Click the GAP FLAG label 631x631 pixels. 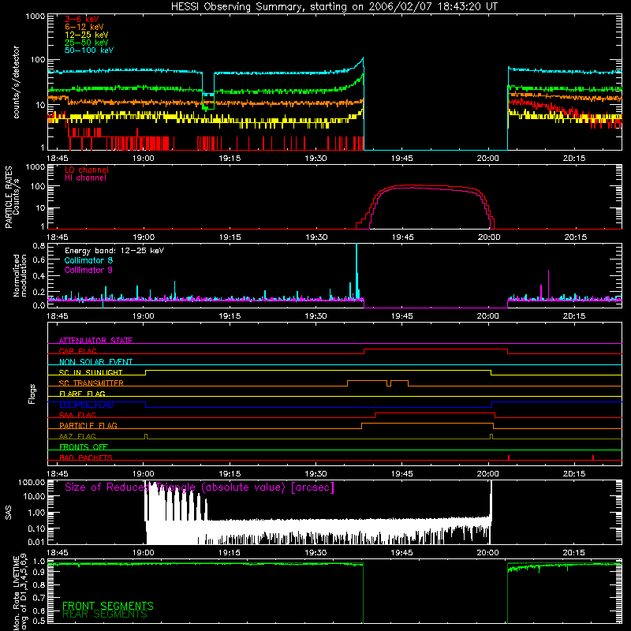click(77, 351)
